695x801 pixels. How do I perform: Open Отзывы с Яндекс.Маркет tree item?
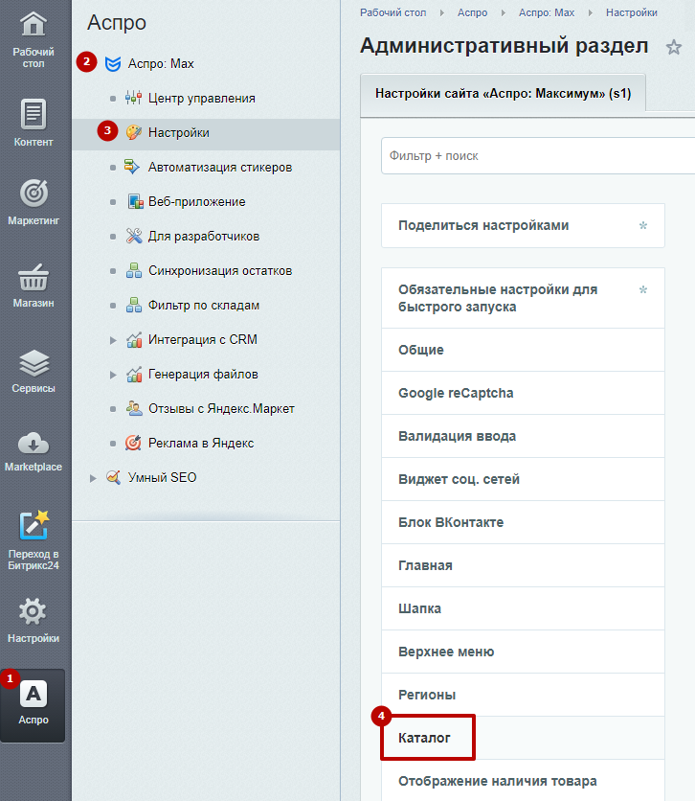[x=221, y=409]
